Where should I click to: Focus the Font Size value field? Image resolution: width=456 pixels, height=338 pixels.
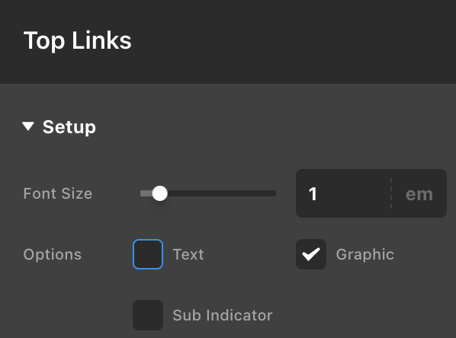343,193
